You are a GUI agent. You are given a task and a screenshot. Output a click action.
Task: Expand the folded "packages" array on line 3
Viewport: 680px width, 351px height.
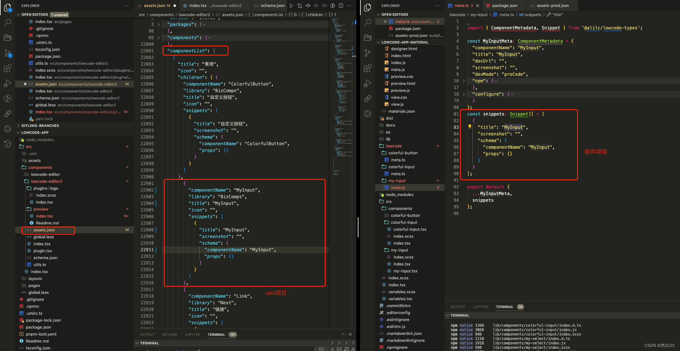click(159, 24)
